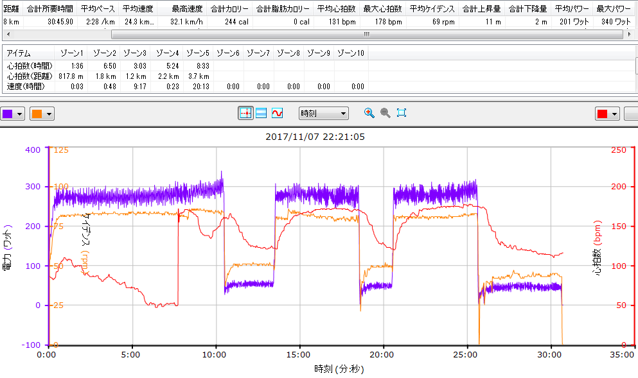Click the gray zoom out magnifier

[x=385, y=113]
